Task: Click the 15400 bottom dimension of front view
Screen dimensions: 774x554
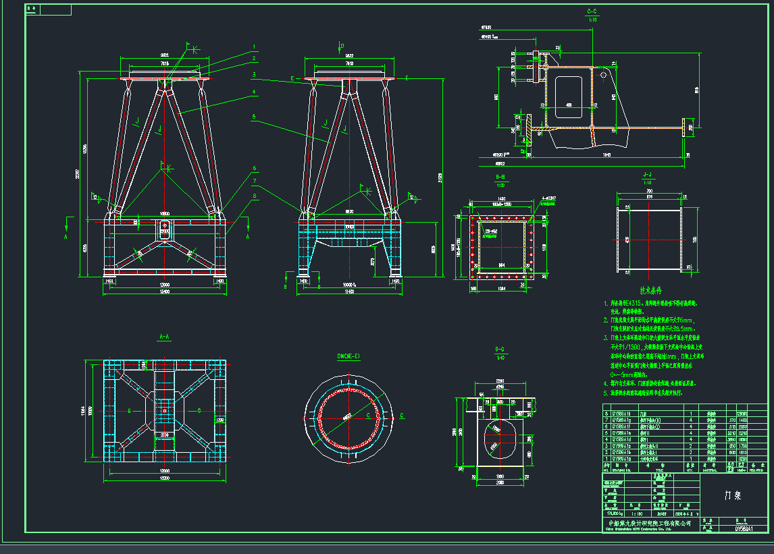Action: click(164, 293)
